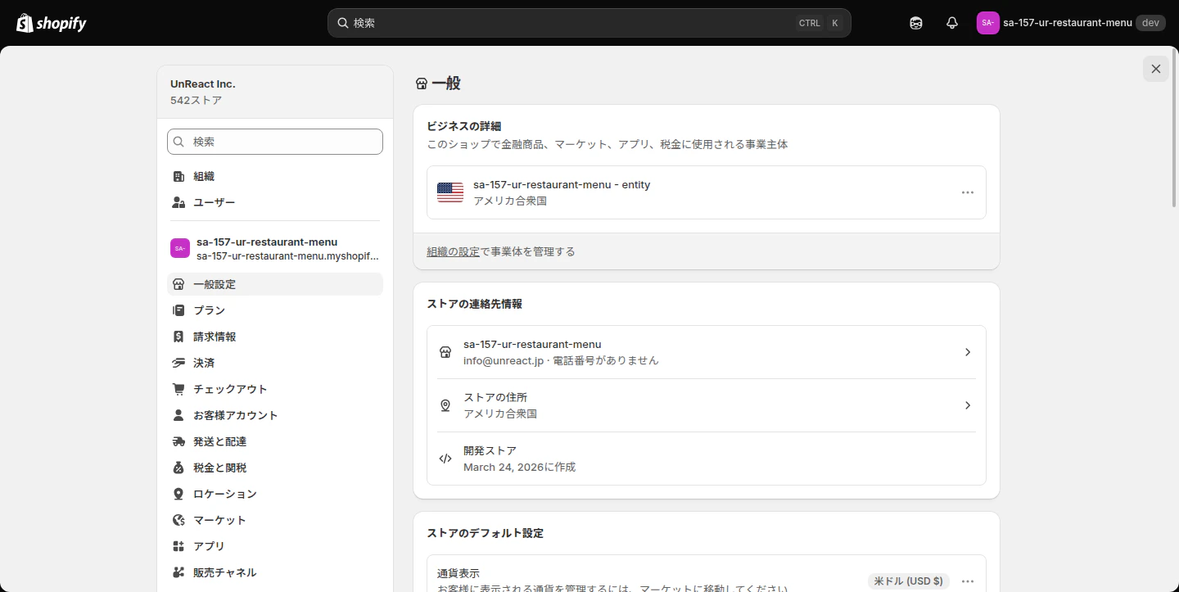
Task: Open the sidekick assistant icon in top bar
Action: point(916,23)
